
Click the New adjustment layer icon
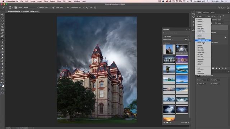(216, 68)
